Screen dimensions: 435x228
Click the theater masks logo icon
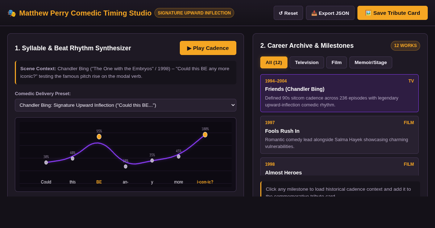pos(12,13)
